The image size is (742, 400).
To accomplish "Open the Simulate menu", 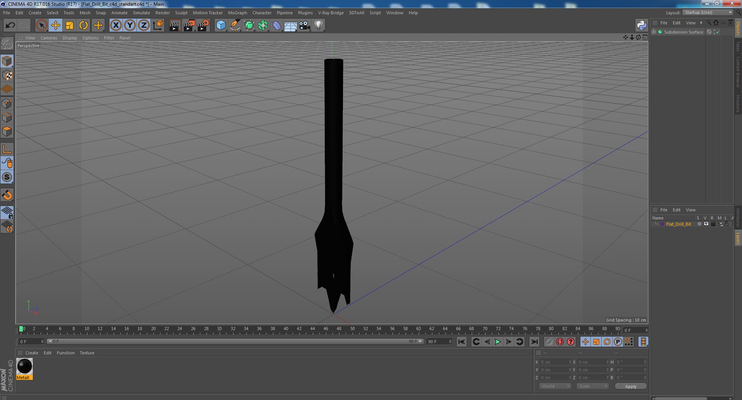I will [x=142, y=13].
